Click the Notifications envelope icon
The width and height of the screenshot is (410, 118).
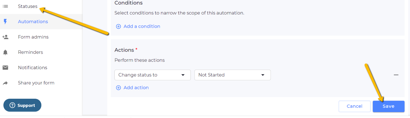5,68
